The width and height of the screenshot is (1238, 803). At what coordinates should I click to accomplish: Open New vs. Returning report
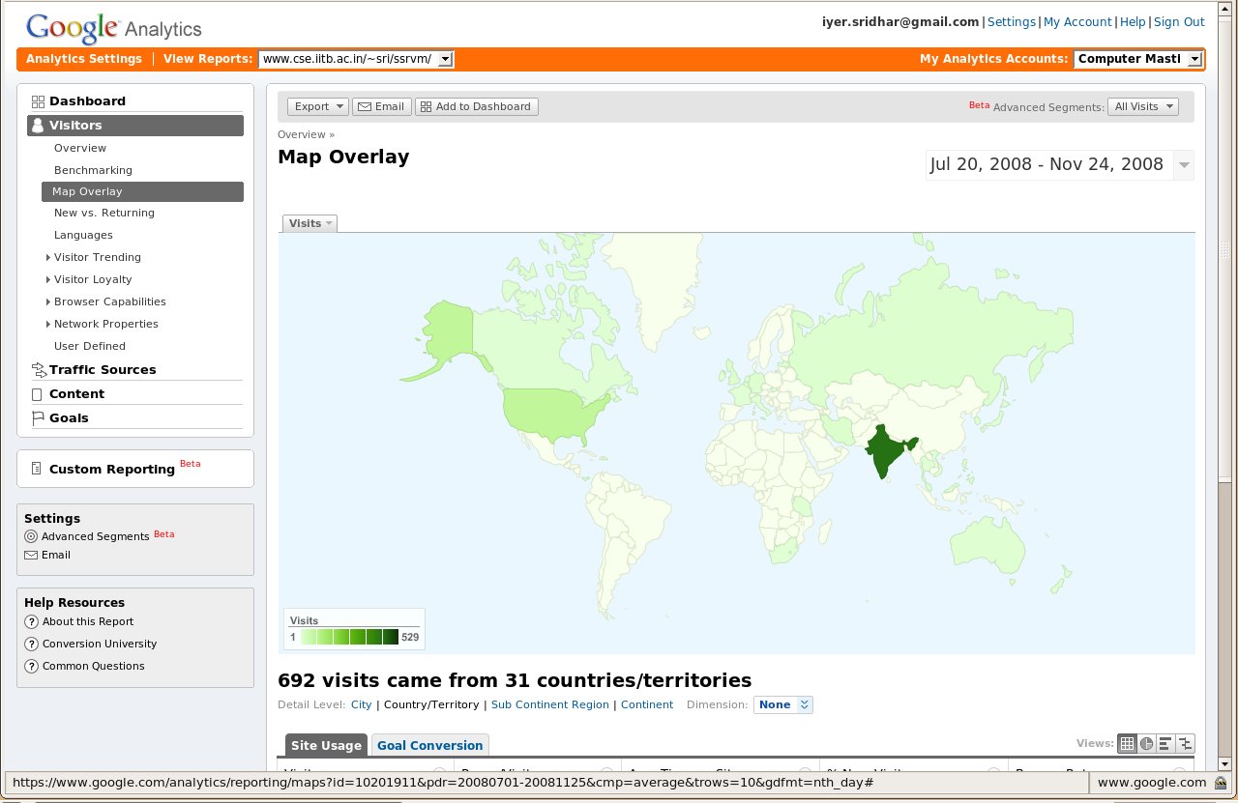pos(104,213)
